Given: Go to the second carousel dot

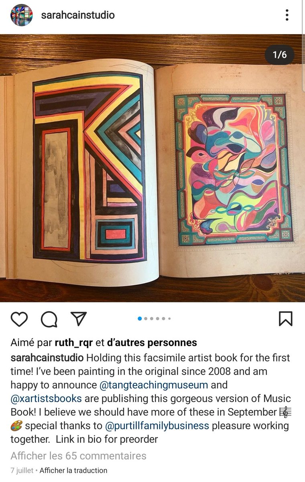Looking at the screenshot, I should [146, 319].
